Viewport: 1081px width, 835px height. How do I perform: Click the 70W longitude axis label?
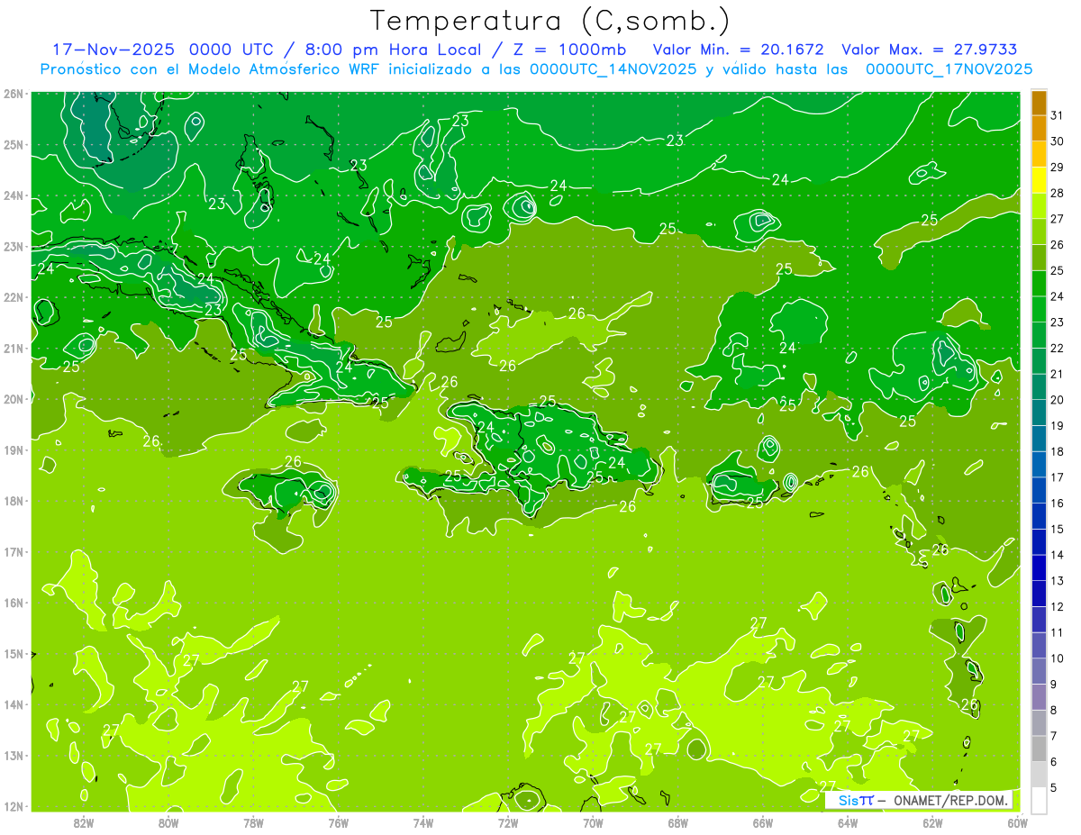pos(592,822)
